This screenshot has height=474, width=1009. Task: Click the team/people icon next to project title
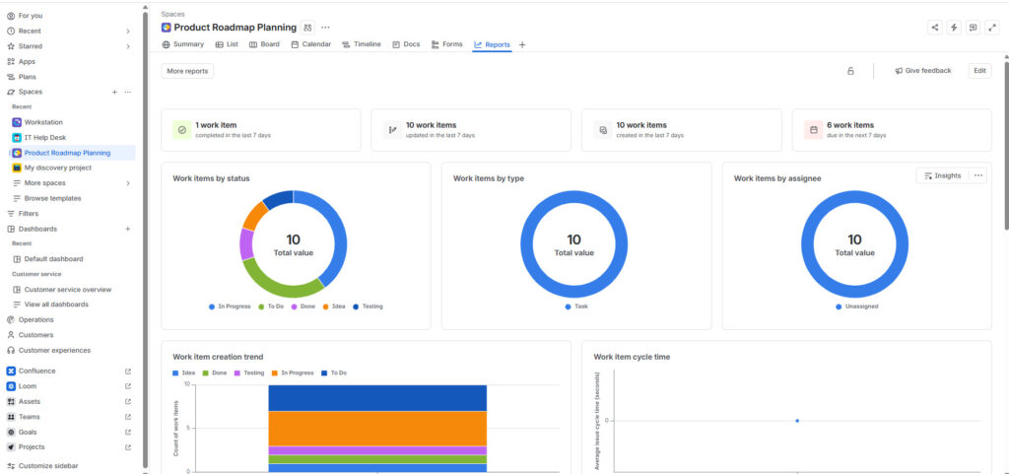tap(307, 28)
